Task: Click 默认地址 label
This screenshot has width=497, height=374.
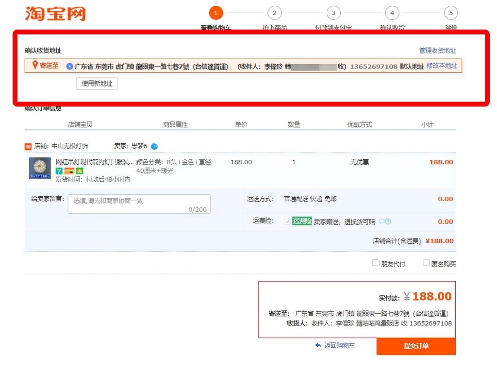Action: pyautogui.click(x=412, y=66)
